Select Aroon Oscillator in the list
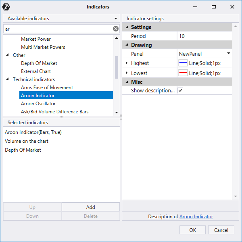This screenshot has width=242, height=242. [38, 104]
